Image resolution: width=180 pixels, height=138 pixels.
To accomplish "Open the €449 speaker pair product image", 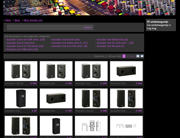I will [91, 71].
